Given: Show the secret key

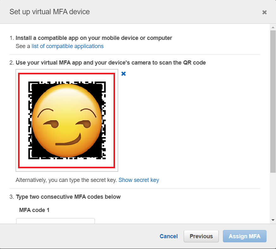Looking at the screenshot, I should click(139, 180).
